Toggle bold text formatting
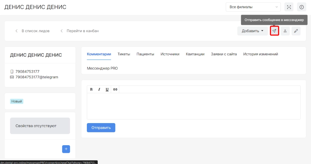The height and width of the screenshot is (164, 311). pos(91,89)
